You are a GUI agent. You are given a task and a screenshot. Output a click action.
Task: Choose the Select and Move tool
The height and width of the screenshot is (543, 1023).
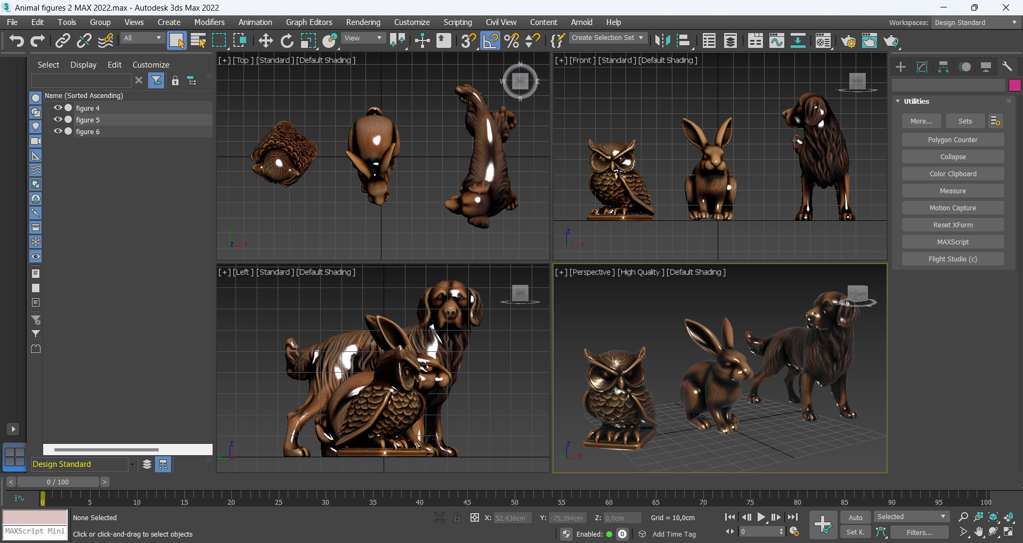[x=265, y=40]
